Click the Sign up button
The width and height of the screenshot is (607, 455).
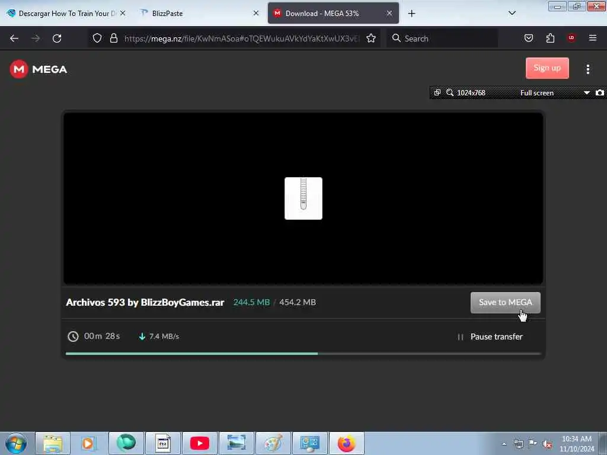click(x=547, y=68)
